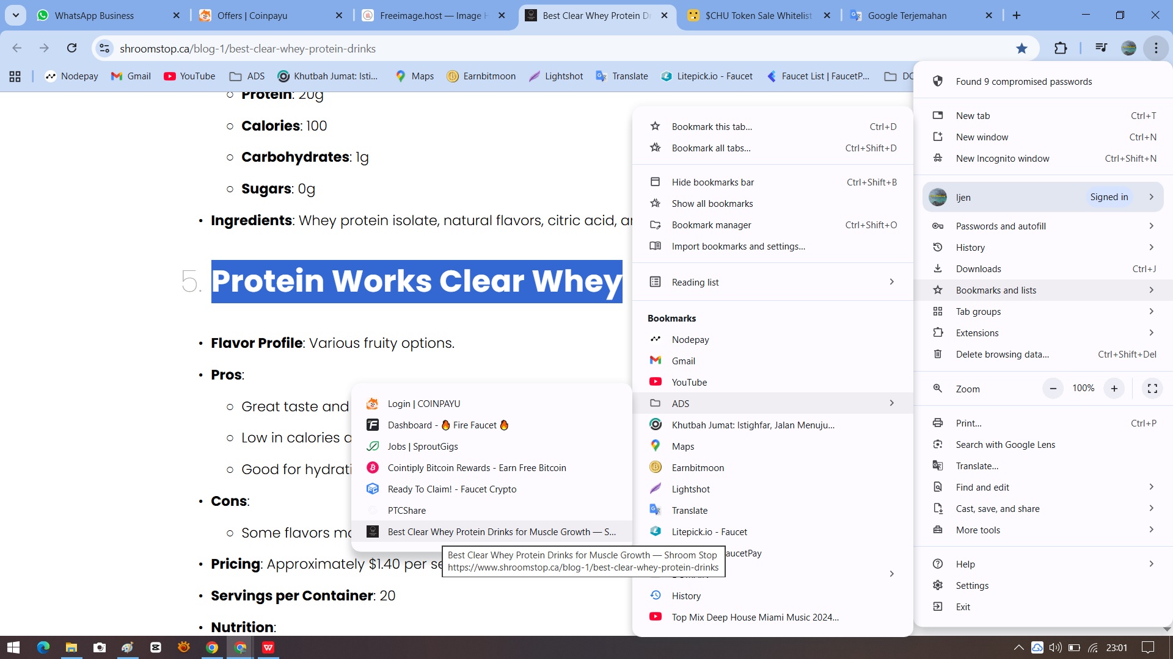Click the Windows Start button
The height and width of the screenshot is (659, 1173).
[13, 647]
